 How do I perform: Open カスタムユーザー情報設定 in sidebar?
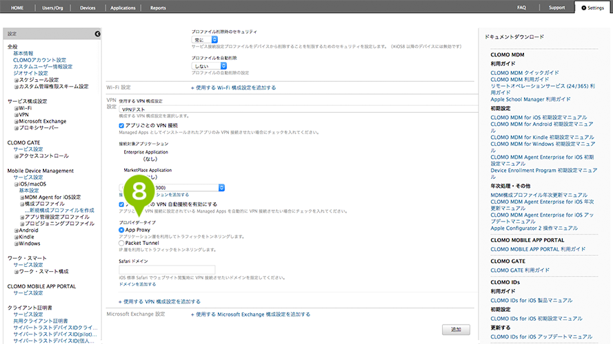pos(43,67)
